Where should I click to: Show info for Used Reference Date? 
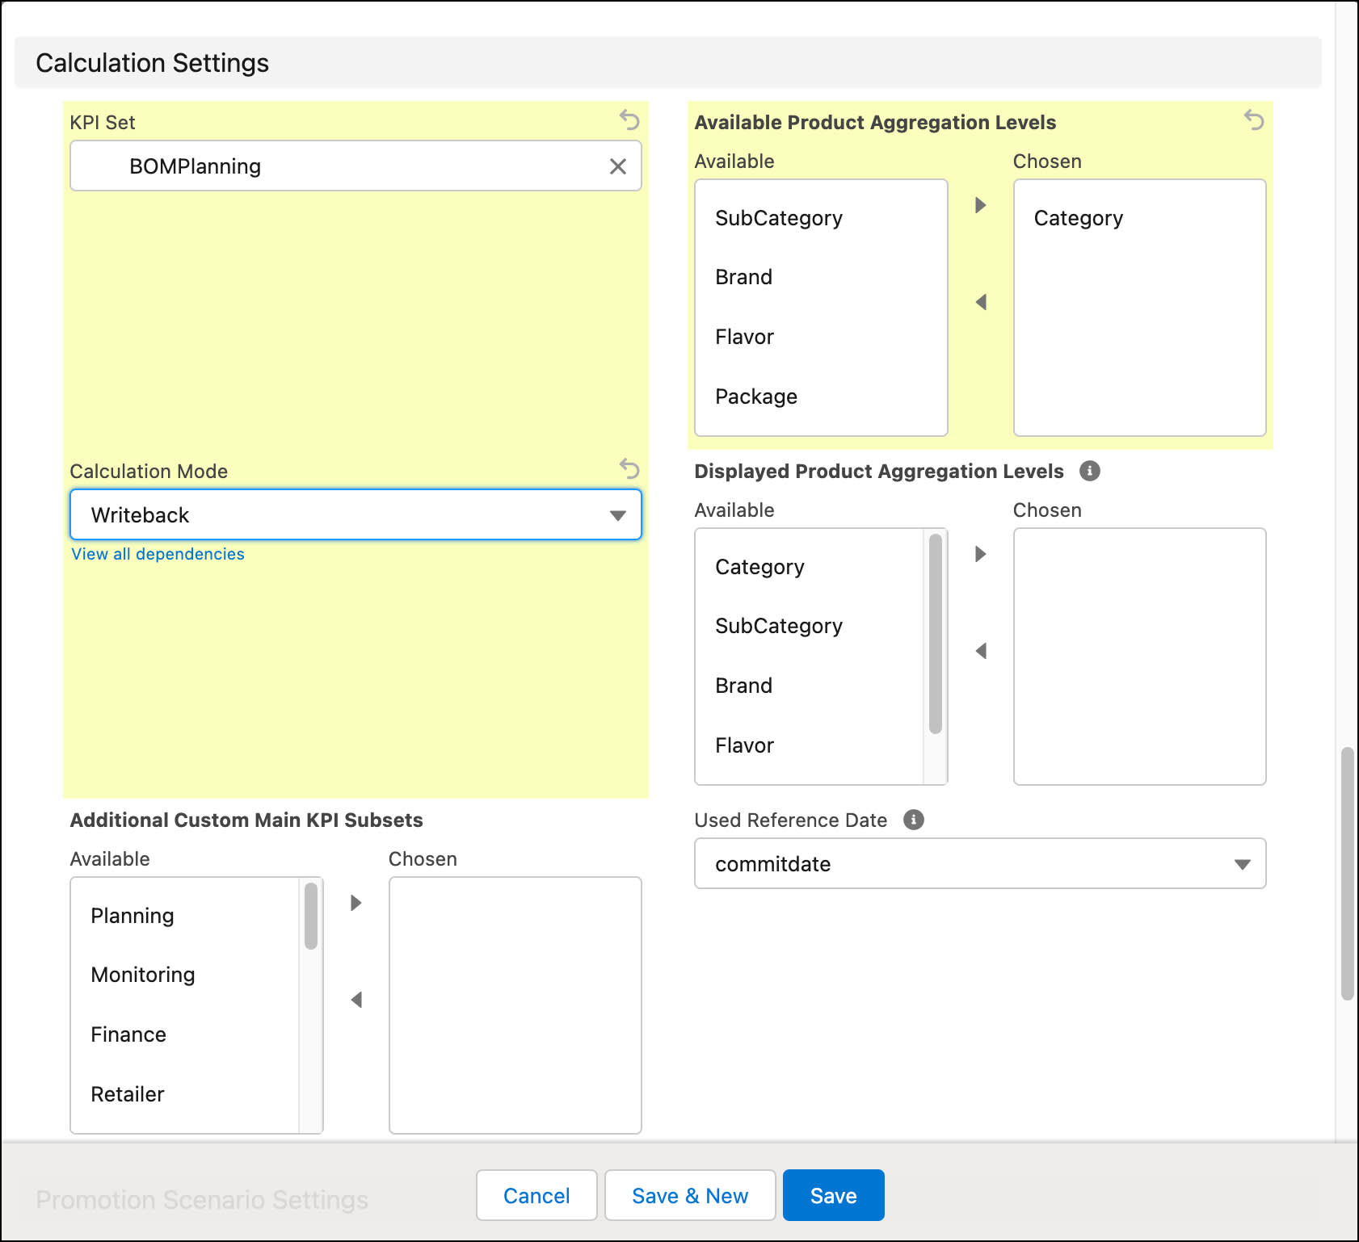914,820
